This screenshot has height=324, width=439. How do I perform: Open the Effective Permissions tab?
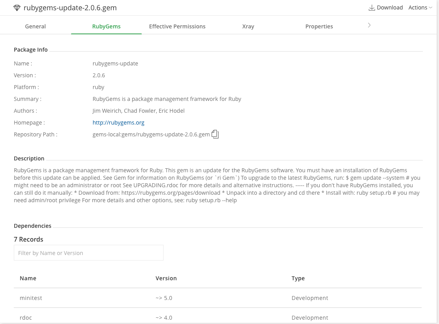pos(177,26)
